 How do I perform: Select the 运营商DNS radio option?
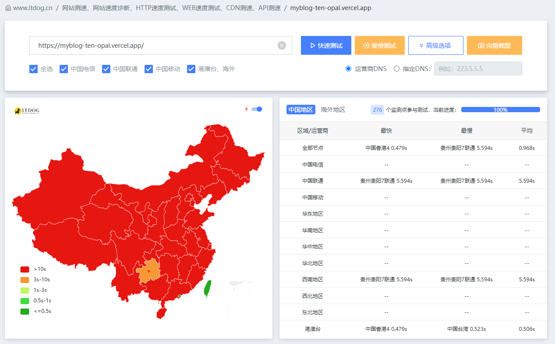click(x=349, y=69)
